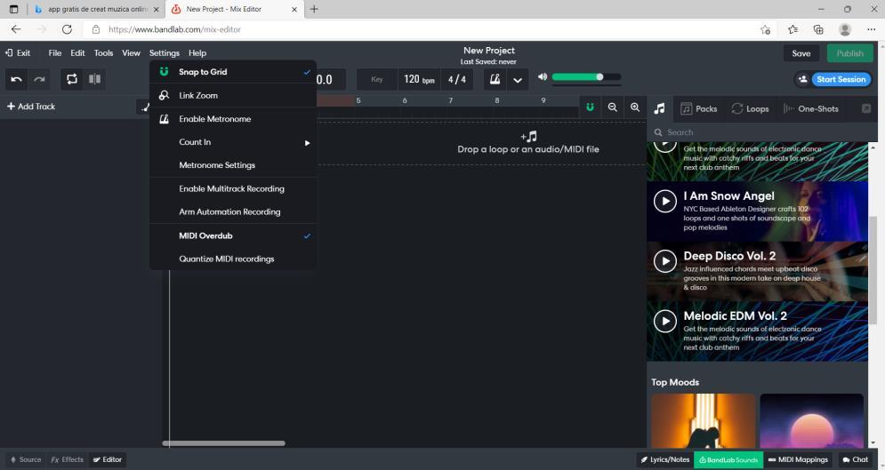Click the Key selector
This screenshot has height=470, width=885.
point(377,79)
